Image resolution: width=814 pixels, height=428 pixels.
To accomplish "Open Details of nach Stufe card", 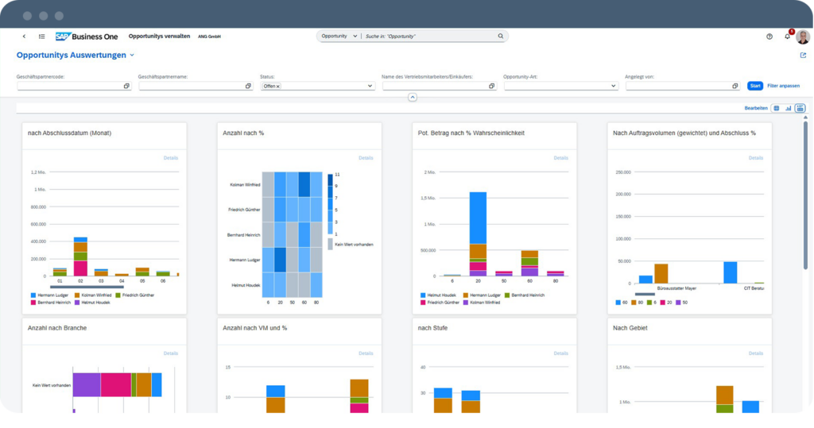I will (560, 353).
